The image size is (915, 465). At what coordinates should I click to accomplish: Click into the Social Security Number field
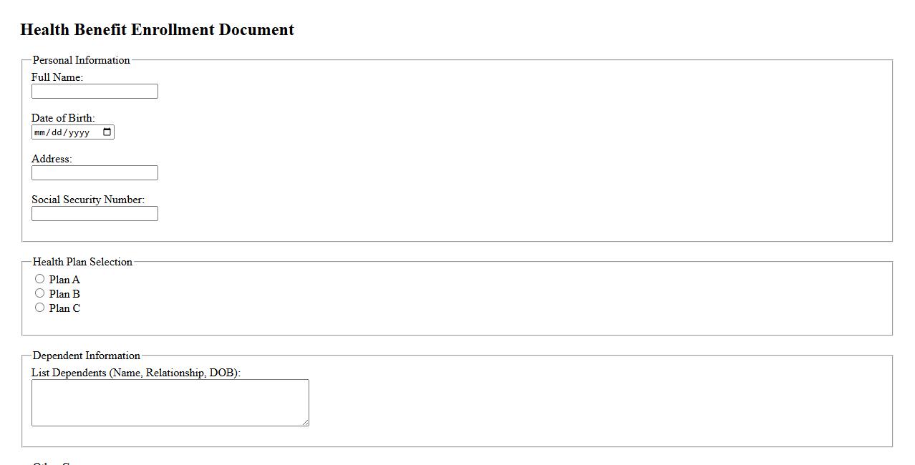95,214
